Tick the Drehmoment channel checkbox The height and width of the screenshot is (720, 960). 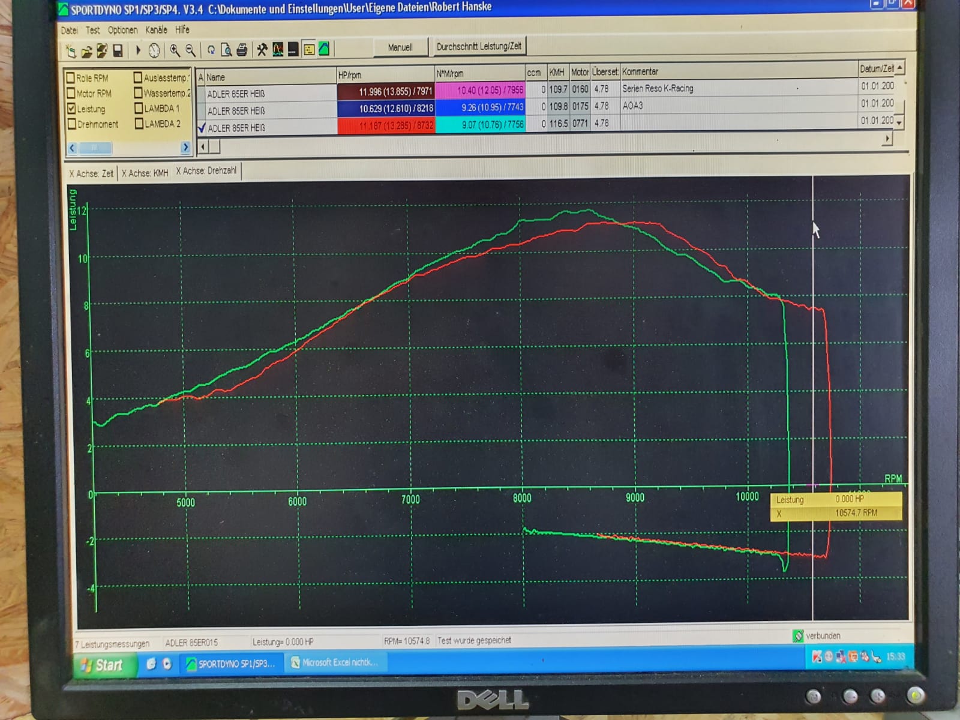point(71,124)
